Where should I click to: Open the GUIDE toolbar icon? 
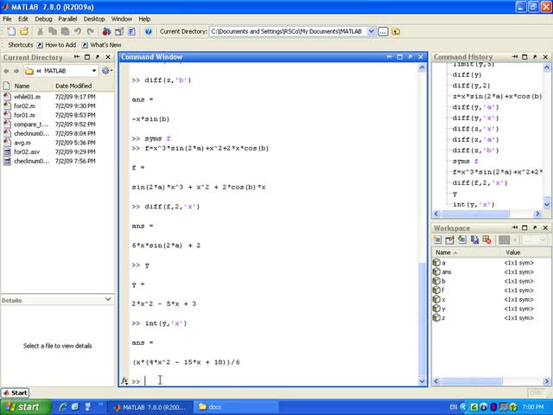[119, 31]
